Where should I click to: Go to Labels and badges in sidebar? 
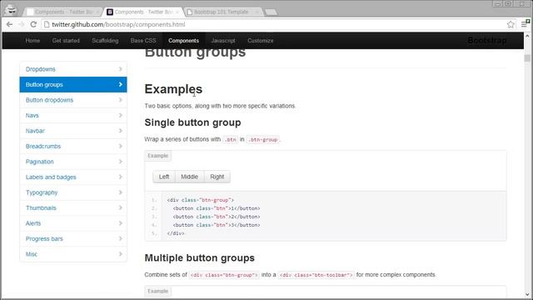(73, 177)
